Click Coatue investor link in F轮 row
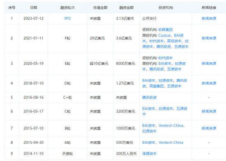Viewport: 226px width, 161px height. pyautogui.click(x=164, y=35)
